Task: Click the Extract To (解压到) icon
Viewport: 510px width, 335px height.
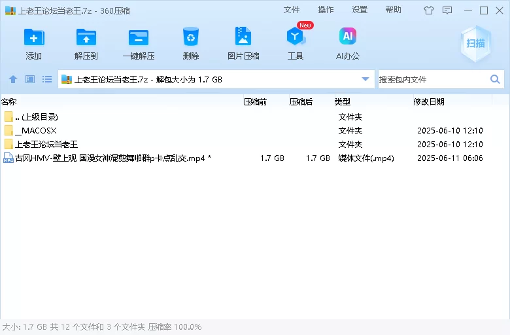Action: (x=86, y=37)
